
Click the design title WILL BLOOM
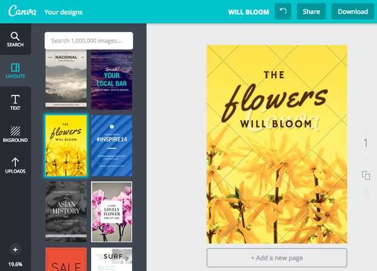249,12
